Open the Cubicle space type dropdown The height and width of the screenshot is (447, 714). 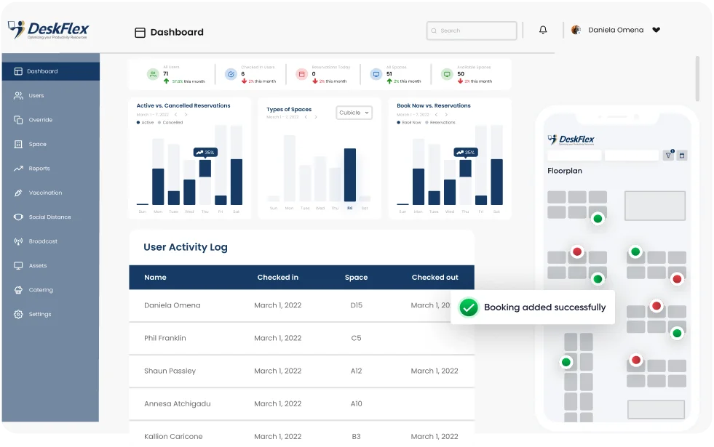pos(354,113)
